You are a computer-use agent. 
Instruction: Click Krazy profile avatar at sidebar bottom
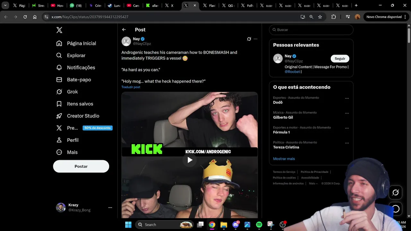61,208
